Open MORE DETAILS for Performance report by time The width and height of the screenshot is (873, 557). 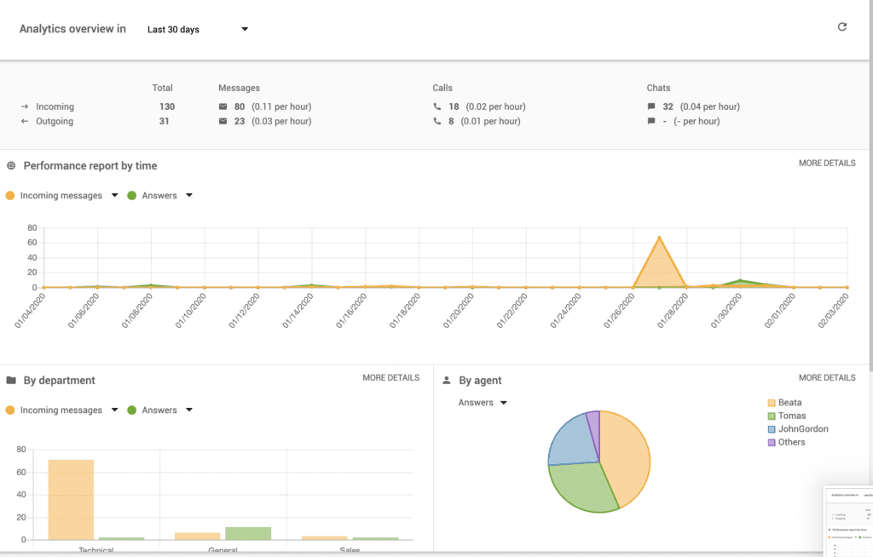tap(827, 163)
